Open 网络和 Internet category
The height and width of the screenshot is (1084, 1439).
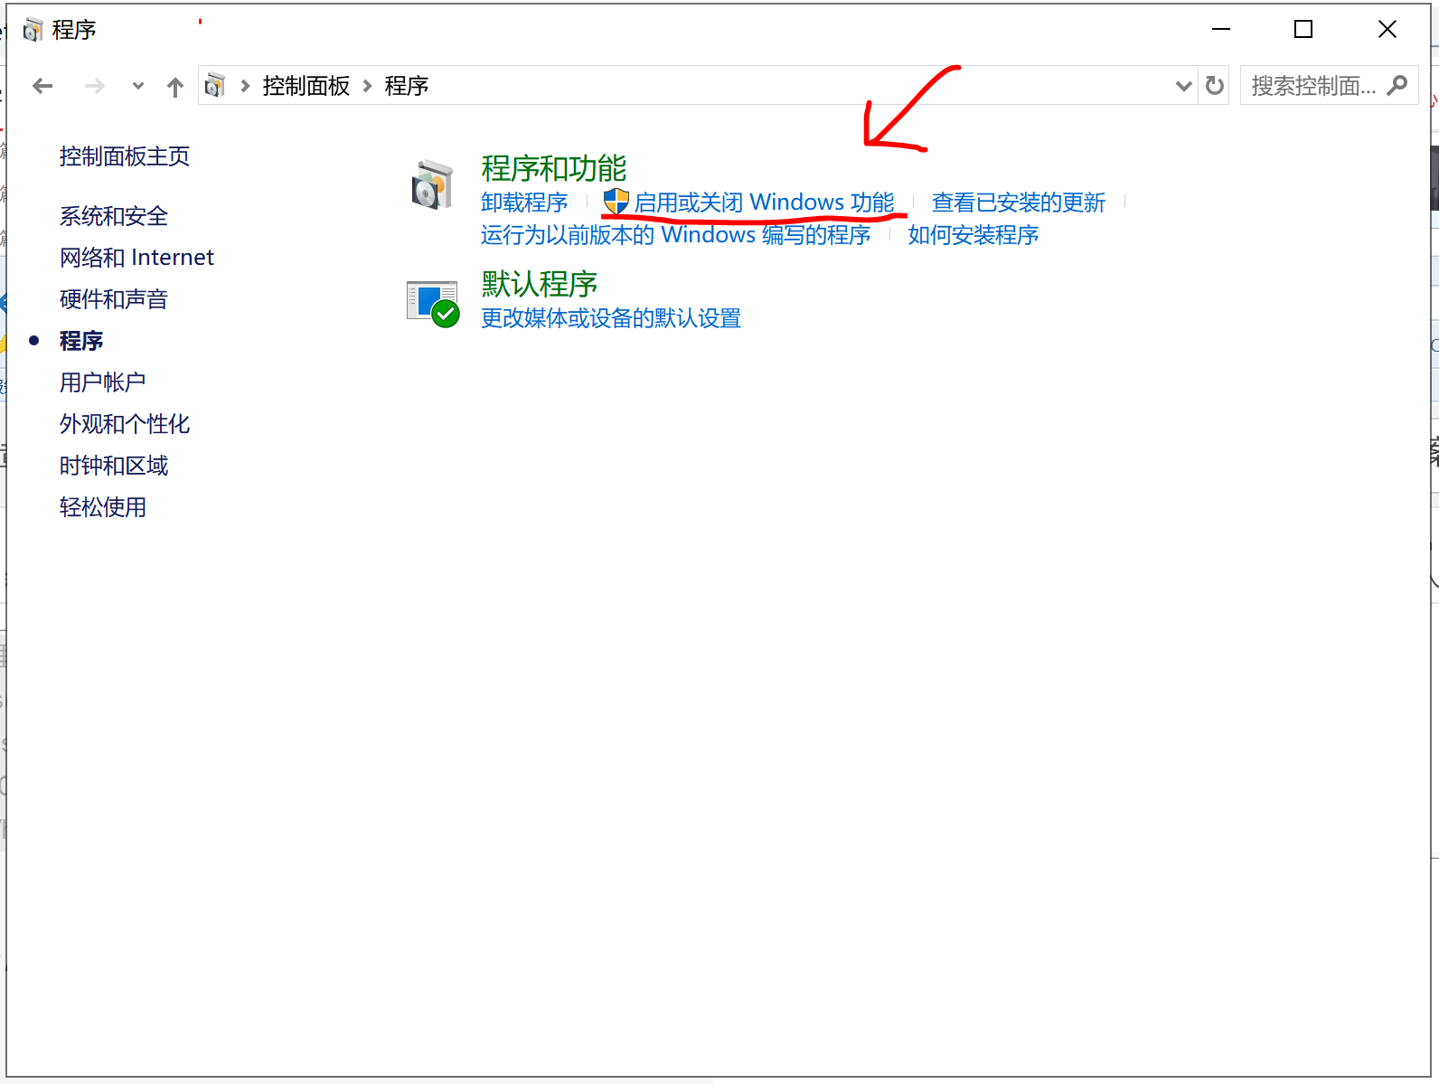136,258
